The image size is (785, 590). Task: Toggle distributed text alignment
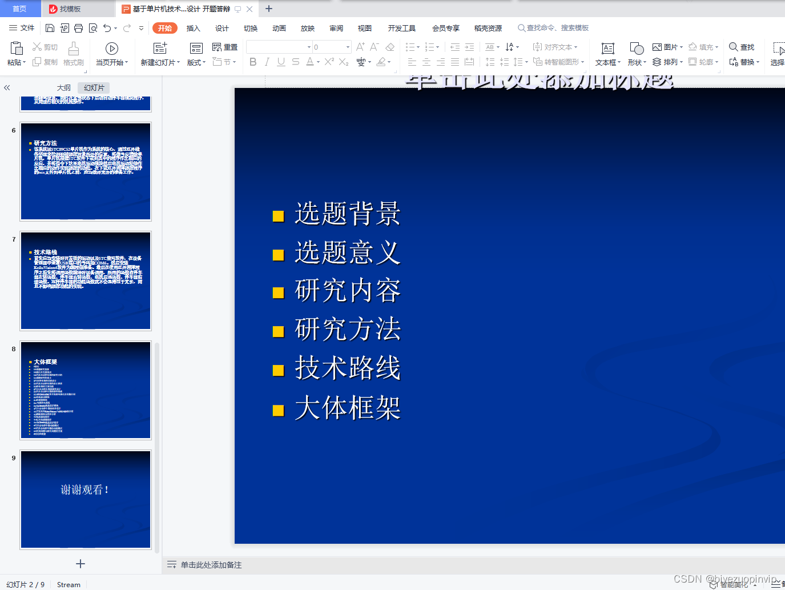469,62
